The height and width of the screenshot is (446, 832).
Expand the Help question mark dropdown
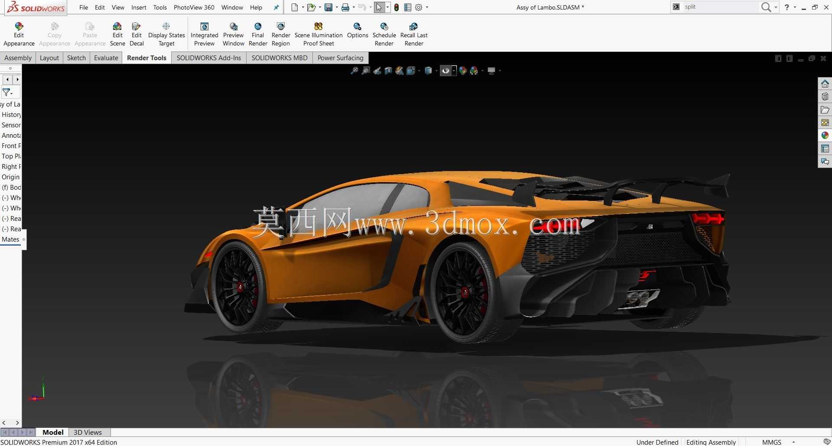click(x=795, y=7)
